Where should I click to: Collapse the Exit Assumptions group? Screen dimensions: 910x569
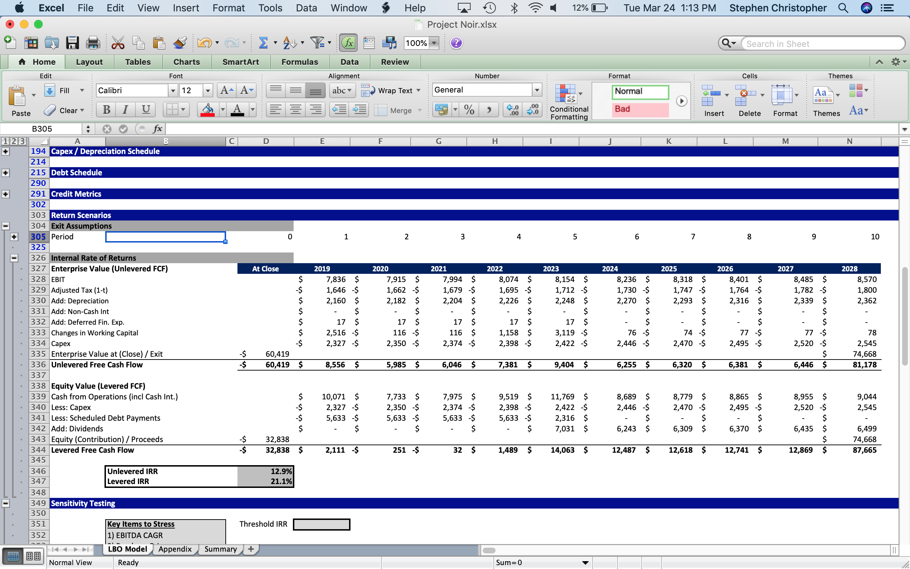[6, 226]
